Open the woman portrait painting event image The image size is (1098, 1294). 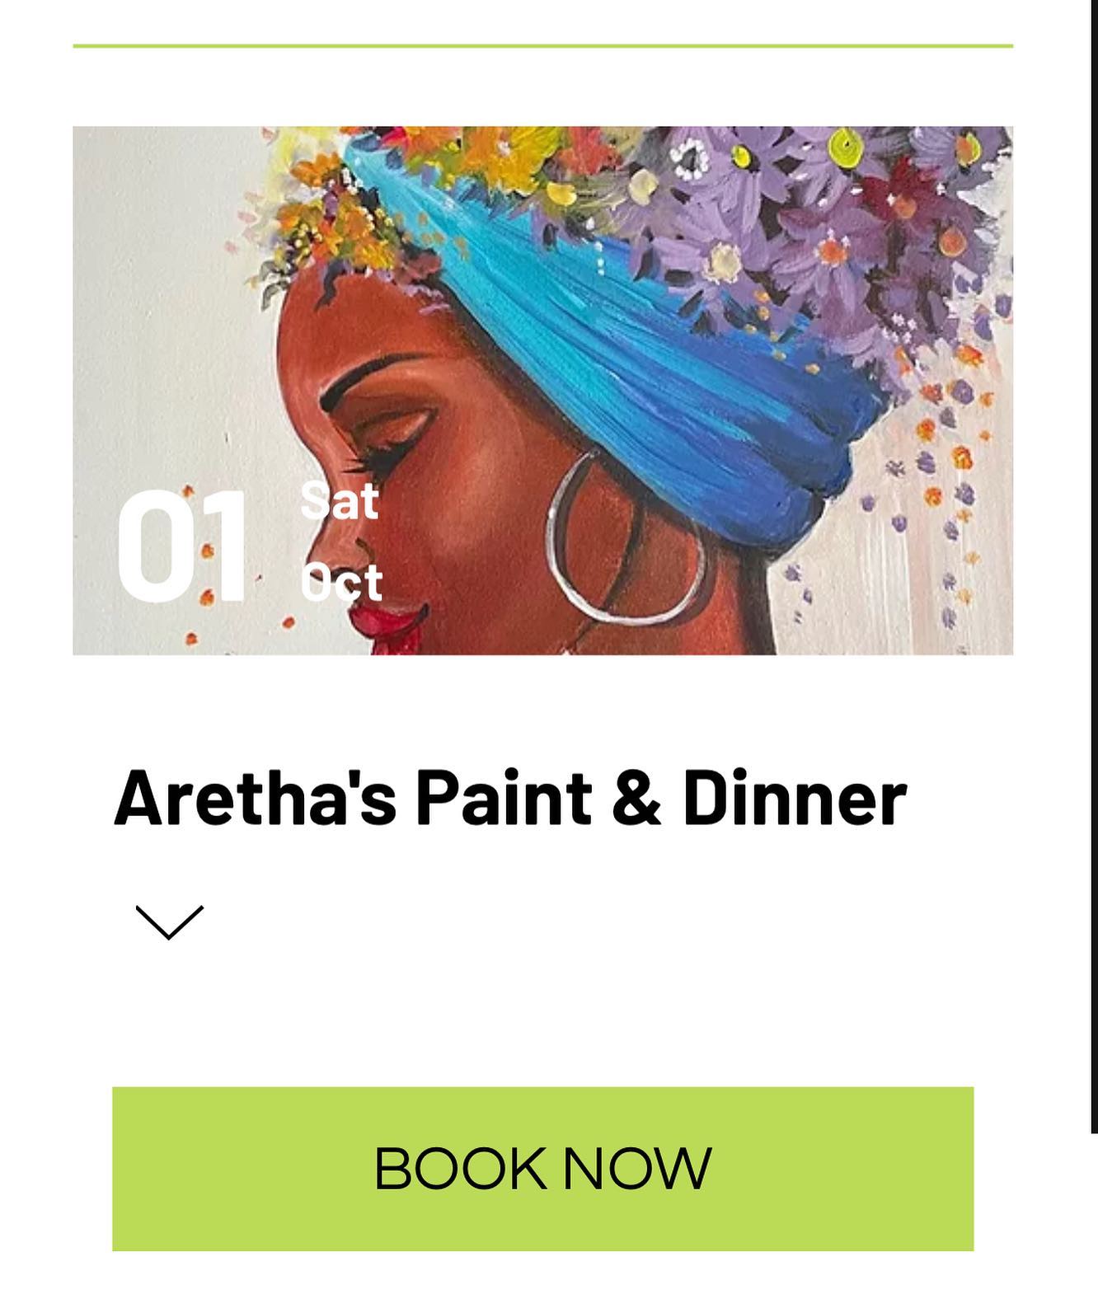(x=542, y=390)
